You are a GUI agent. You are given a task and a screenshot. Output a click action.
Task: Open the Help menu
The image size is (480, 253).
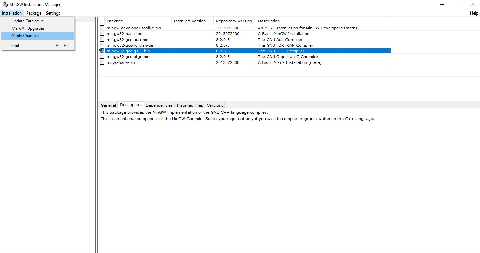pyautogui.click(x=474, y=13)
